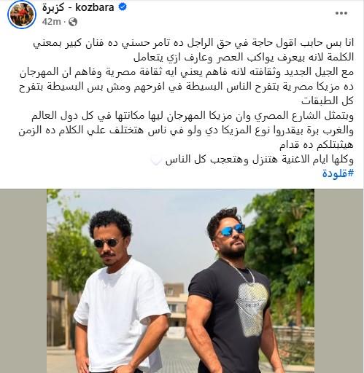Open the 42m timestamp link
364x373 pixels.
click(x=51, y=22)
